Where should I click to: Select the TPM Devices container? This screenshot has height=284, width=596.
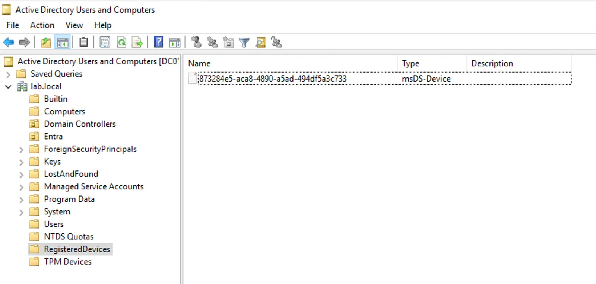pos(67,262)
